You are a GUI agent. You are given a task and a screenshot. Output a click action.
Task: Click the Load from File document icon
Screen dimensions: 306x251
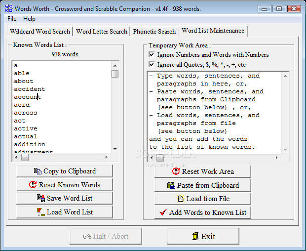181,199
